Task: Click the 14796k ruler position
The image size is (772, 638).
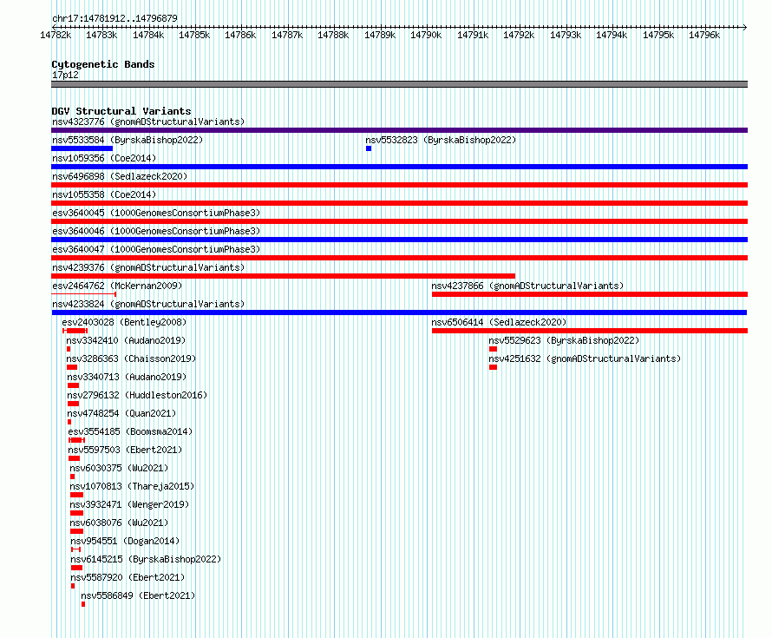Action: [x=704, y=35]
